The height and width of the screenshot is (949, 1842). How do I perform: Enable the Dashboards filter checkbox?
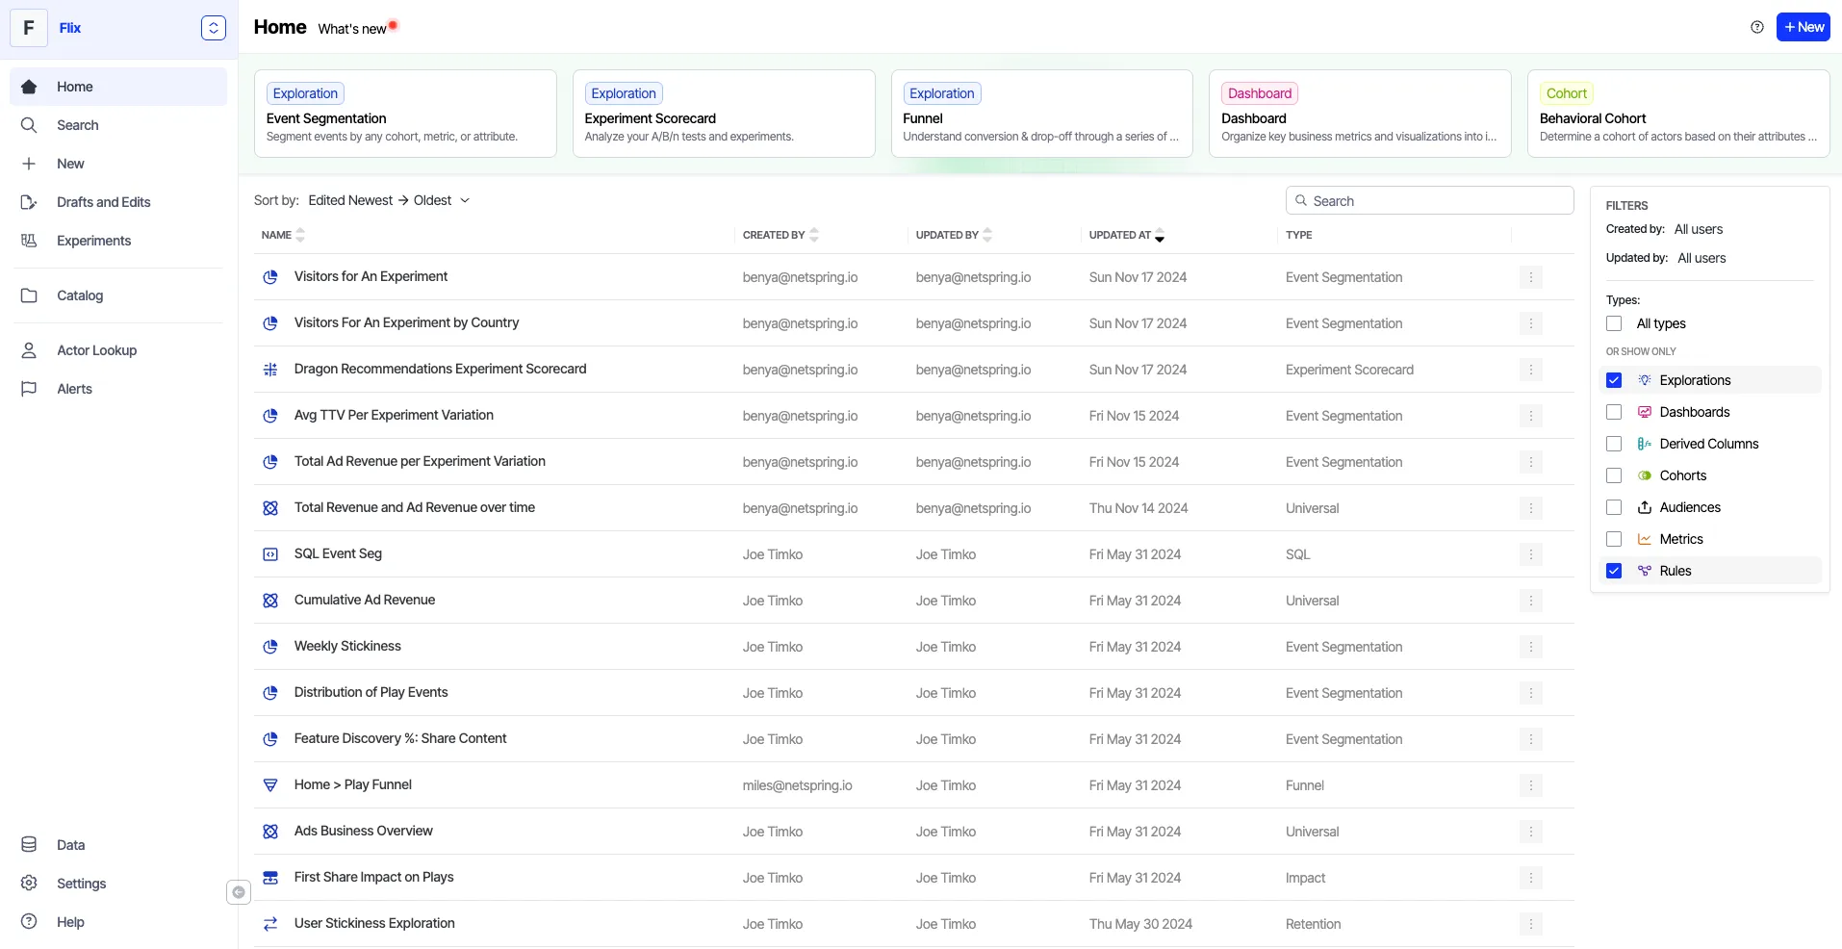[1614, 412]
